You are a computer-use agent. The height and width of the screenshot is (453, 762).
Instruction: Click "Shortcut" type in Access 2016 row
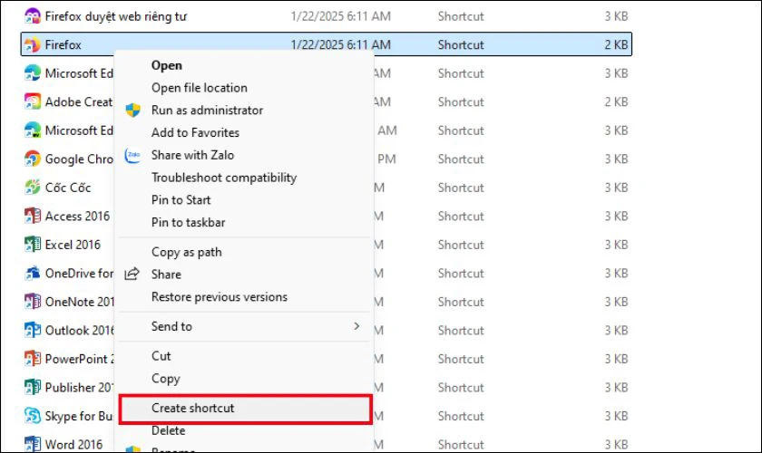coord(461,216)
